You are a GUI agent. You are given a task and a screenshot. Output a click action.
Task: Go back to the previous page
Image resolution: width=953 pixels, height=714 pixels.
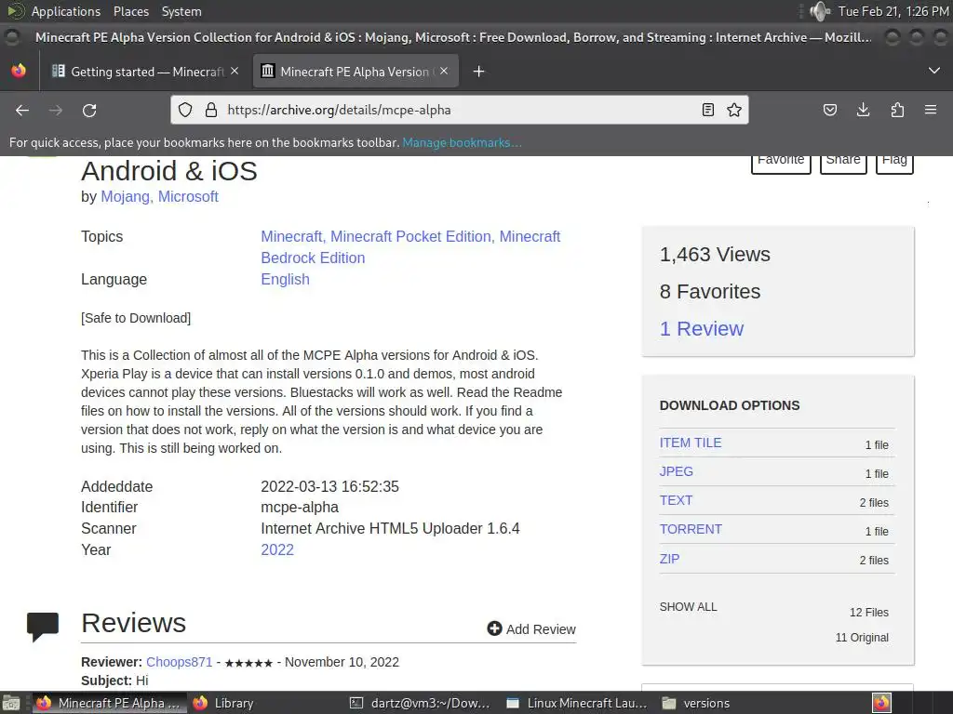coord(22,110)
